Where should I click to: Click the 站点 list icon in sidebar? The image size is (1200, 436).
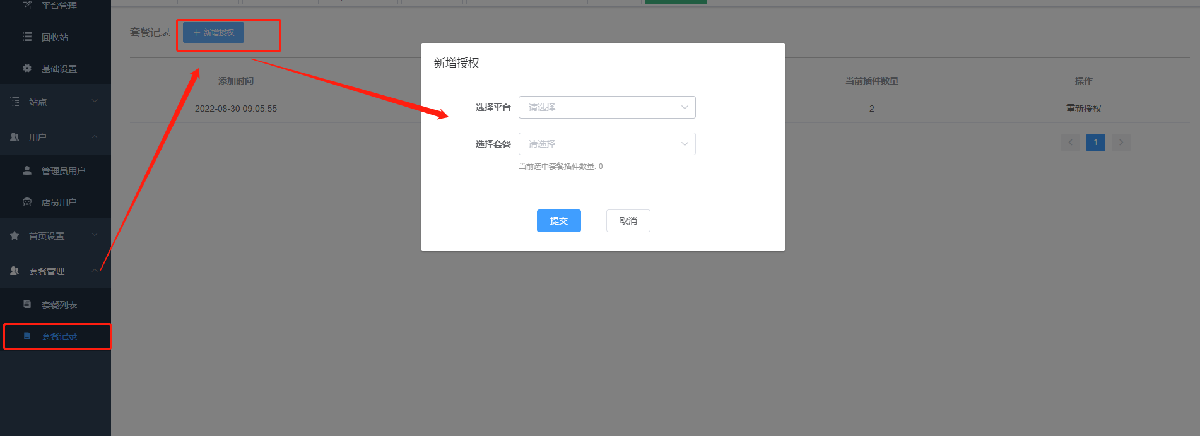click(15, 102)
